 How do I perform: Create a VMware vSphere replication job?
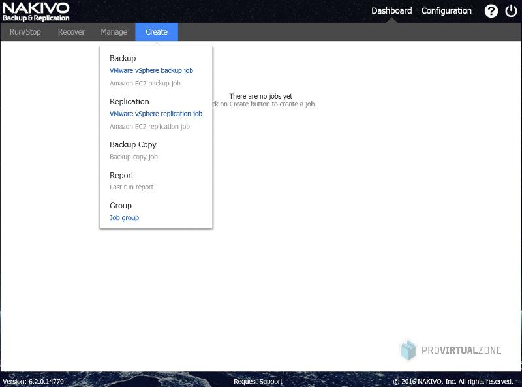pyautogui.click(x=156, y=114)
